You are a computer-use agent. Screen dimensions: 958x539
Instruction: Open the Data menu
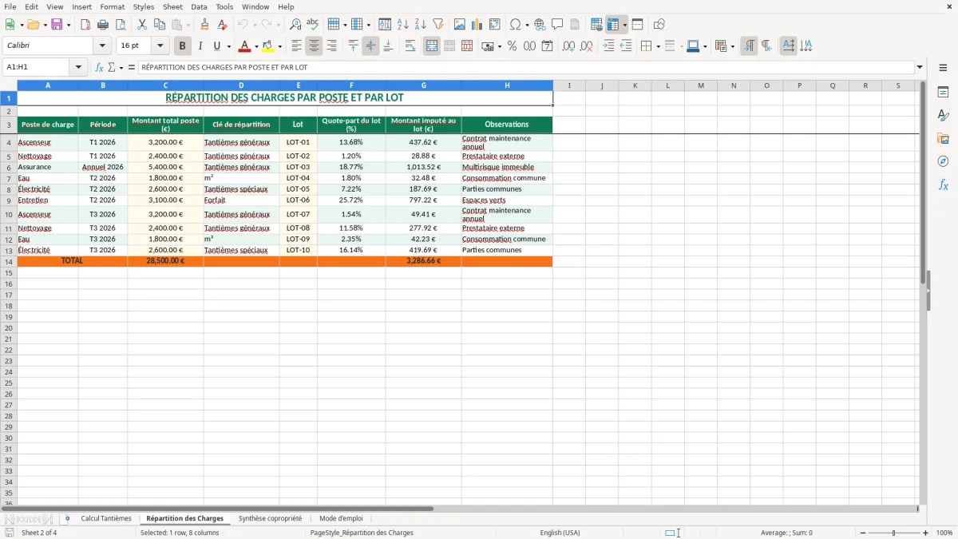(199, 6)
